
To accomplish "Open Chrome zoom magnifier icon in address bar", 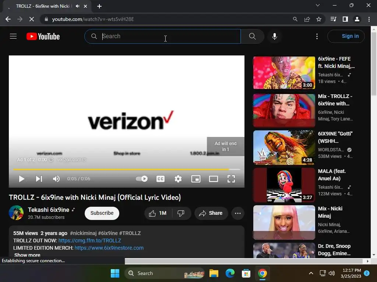I will tap(295, 19).
